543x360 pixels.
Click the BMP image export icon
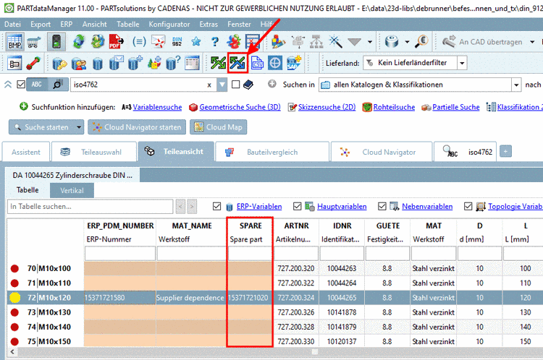(14, 42)
